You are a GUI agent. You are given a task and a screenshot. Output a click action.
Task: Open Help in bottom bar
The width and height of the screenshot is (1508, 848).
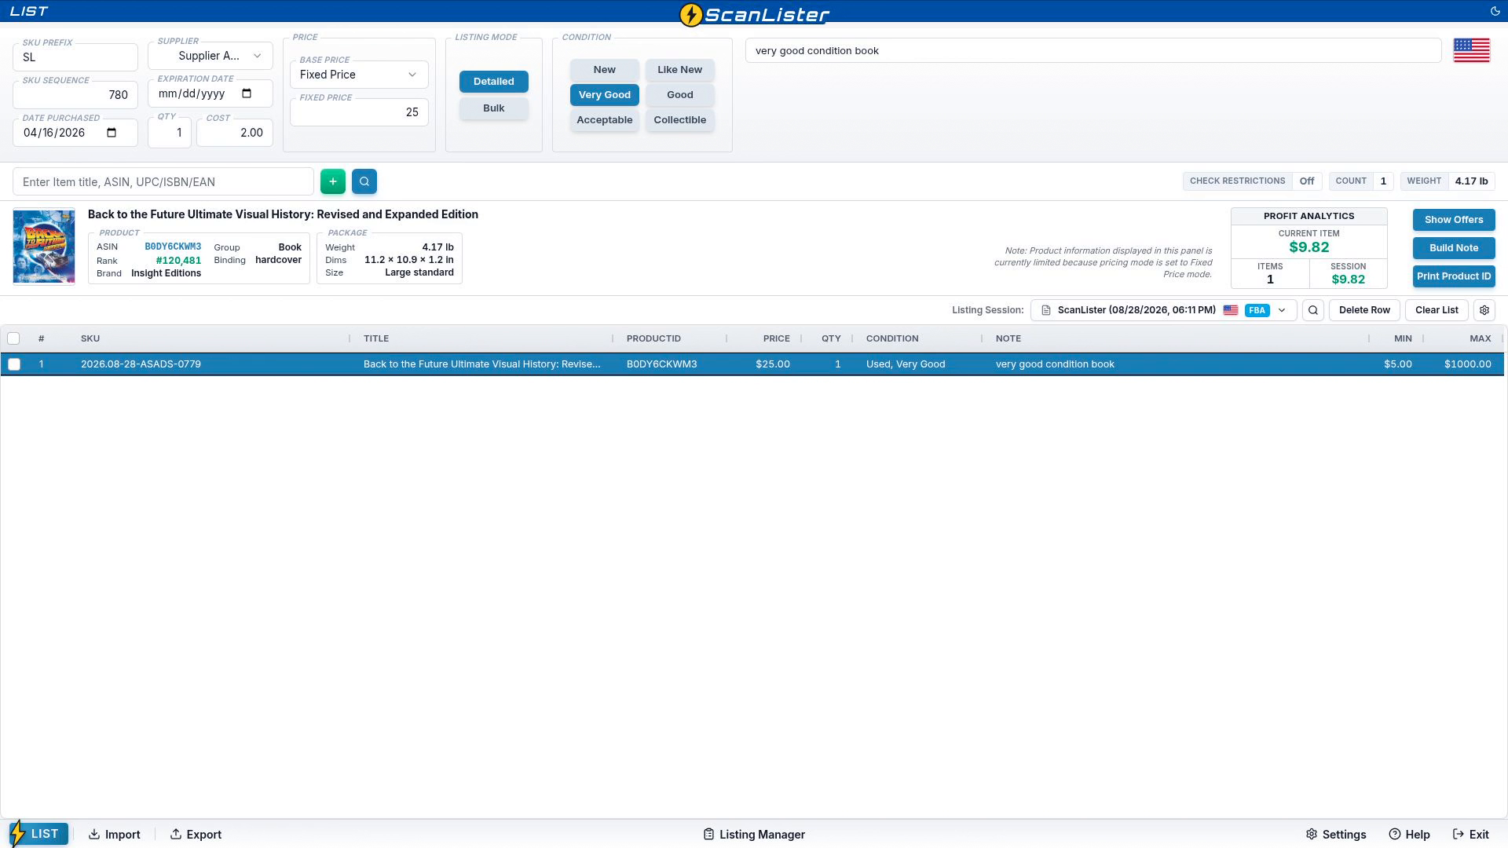1409,835
